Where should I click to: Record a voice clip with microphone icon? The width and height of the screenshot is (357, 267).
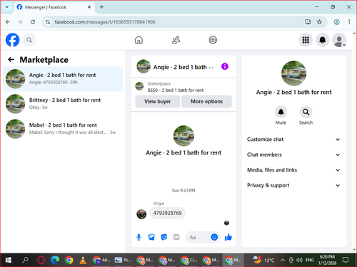click(x=139, y=237)
